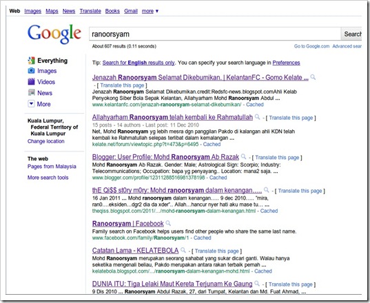
Task: Click the News newspaper icon in sidebar
Action: 31,92
